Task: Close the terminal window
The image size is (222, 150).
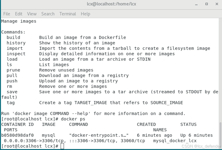Action: [217, 4]
